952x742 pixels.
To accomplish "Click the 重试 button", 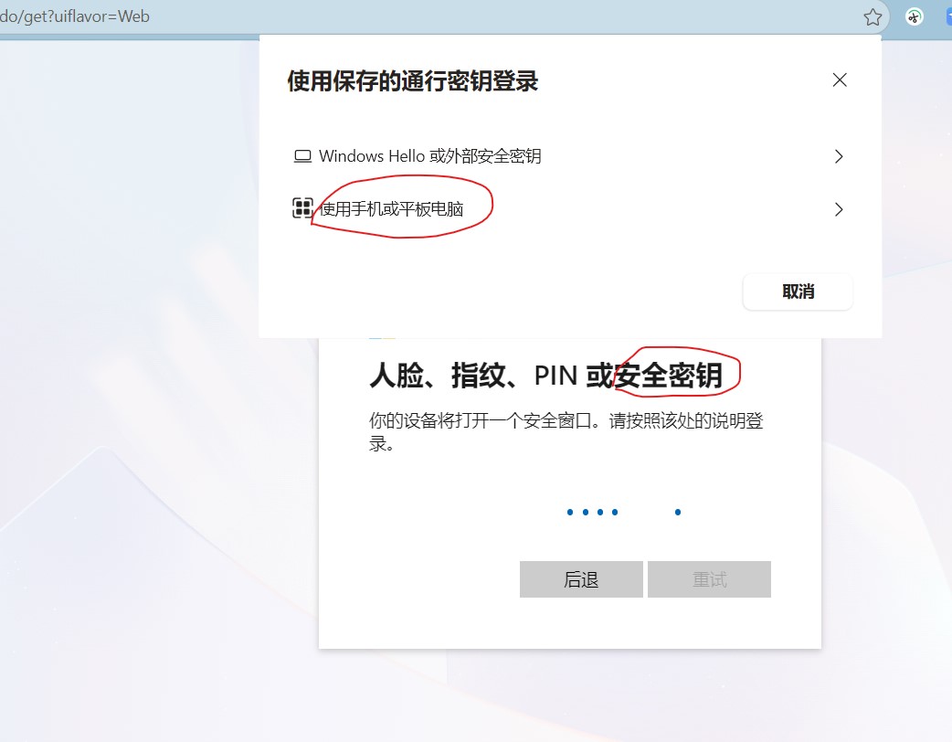I will [709, 579].
